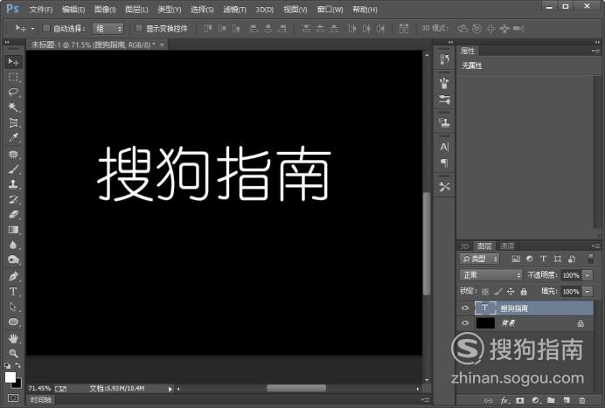Viewport: 605px width, 408px height.
Task: Toggle the layer filter switch
Action: (590, 259)
